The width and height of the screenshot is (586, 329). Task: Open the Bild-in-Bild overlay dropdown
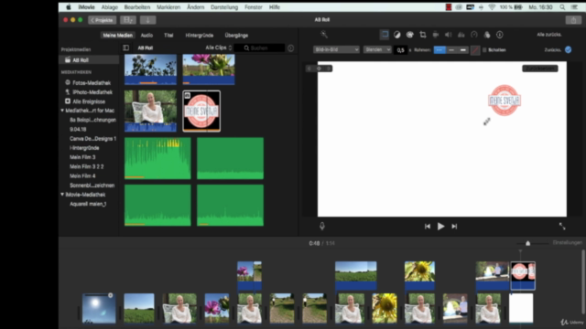click(x=336, y=49)
